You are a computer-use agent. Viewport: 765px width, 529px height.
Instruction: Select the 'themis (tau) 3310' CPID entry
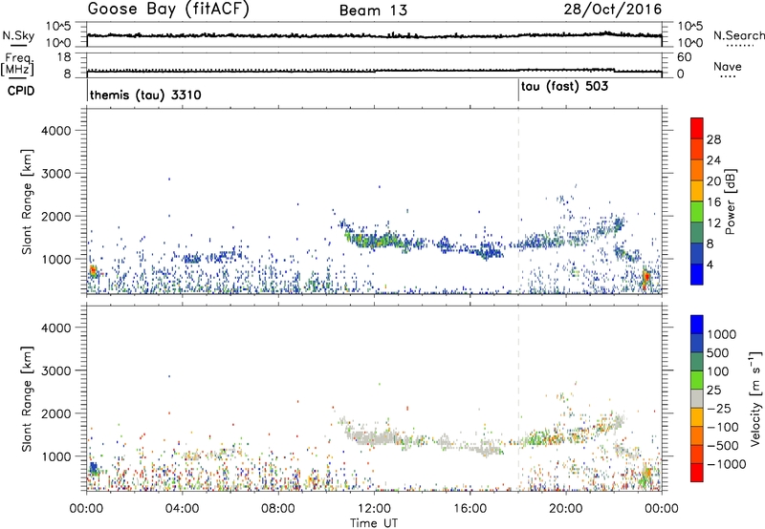click(x=145, y=95)
